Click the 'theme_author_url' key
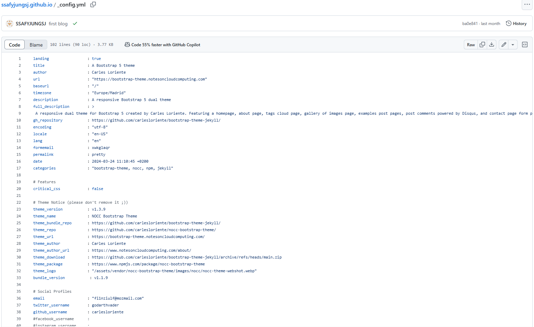534x327 pixels. (x=51, y=250)
